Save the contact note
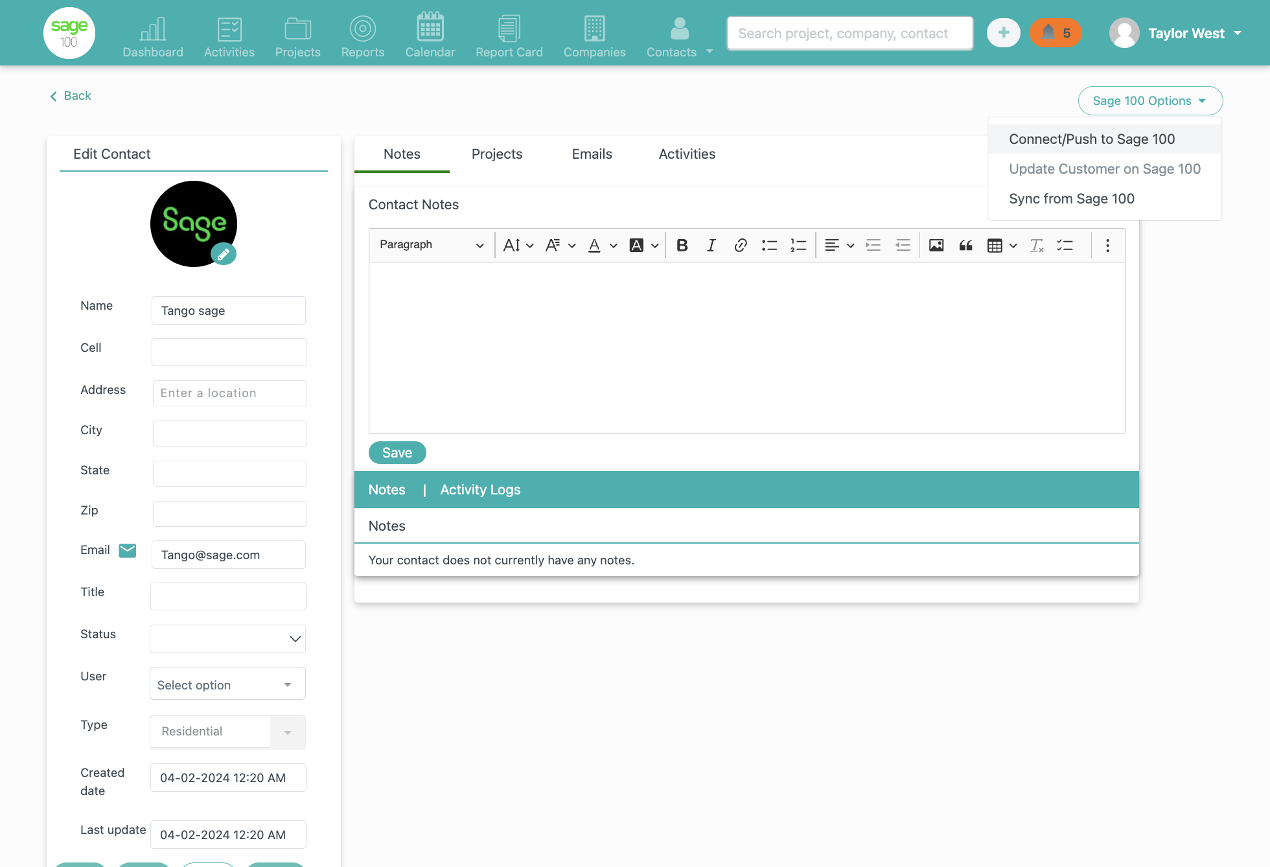This screenshot has width=1270, height=867. coord(397,452)
